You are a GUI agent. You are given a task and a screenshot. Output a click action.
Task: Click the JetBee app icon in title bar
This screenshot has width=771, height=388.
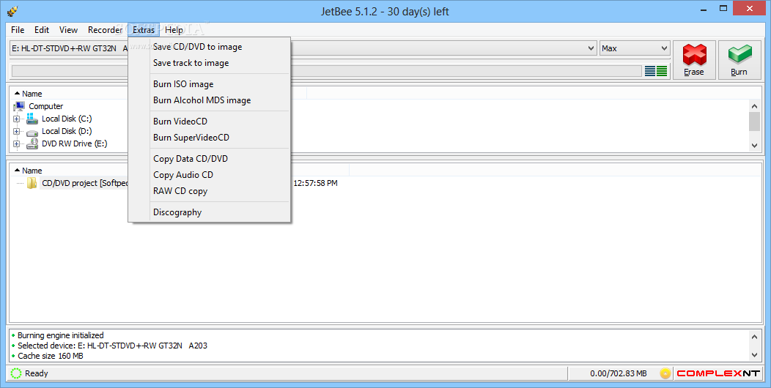tap(12, 11)
